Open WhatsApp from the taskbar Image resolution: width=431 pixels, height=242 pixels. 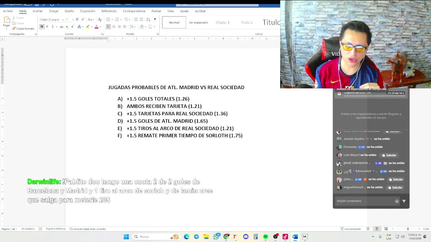coord(216,237)
